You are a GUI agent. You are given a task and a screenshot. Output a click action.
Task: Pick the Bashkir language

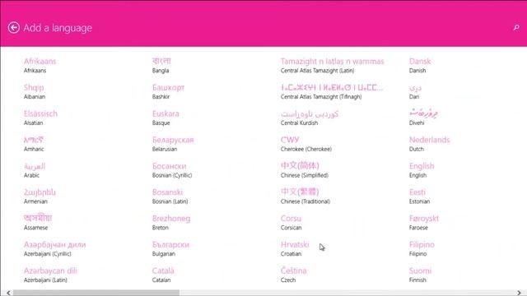tap(168, 91)
